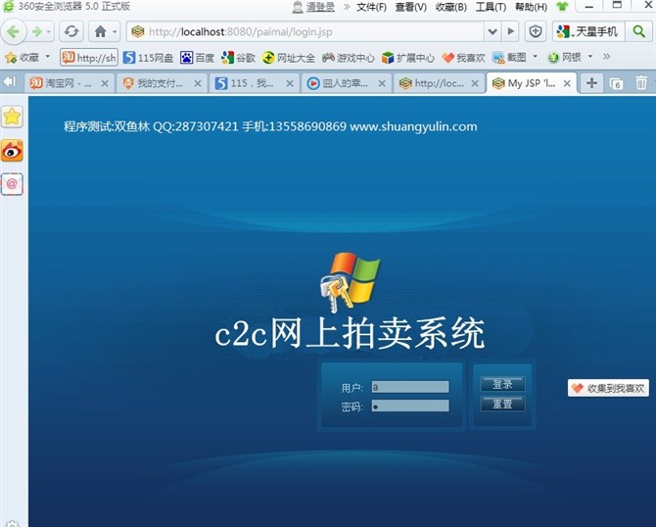Open the http://sh bookmark
Viewport: 656px width, 527px height.
[89, 58]
